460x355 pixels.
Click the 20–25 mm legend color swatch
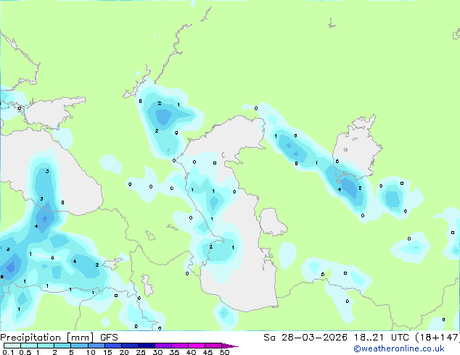(130, 346)
